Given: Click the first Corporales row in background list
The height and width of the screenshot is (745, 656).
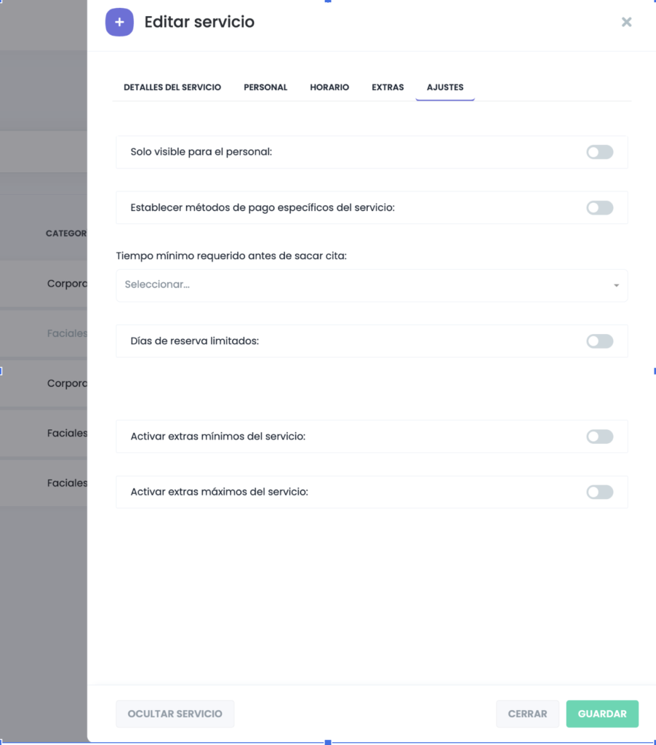Looking at the screenshot, I should (x=66, y=284).
